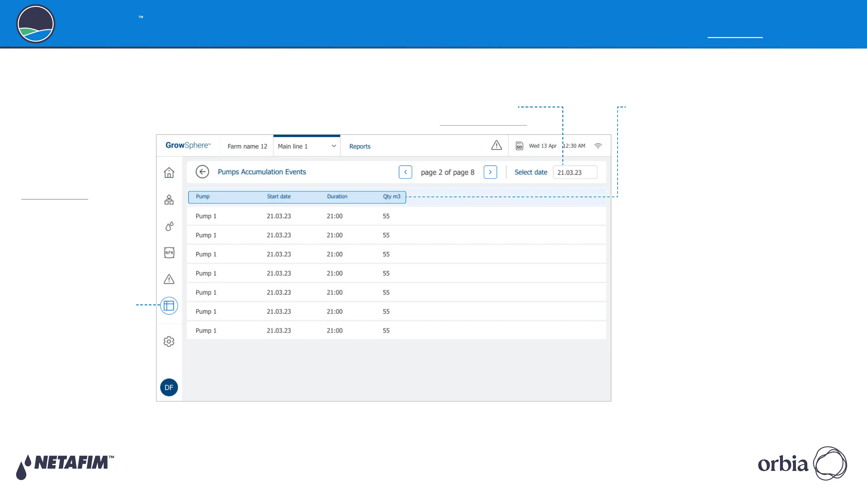Click the Duration column header
Image resolution: width=867 pixels, height=487 pixels.
click(337, 196)
